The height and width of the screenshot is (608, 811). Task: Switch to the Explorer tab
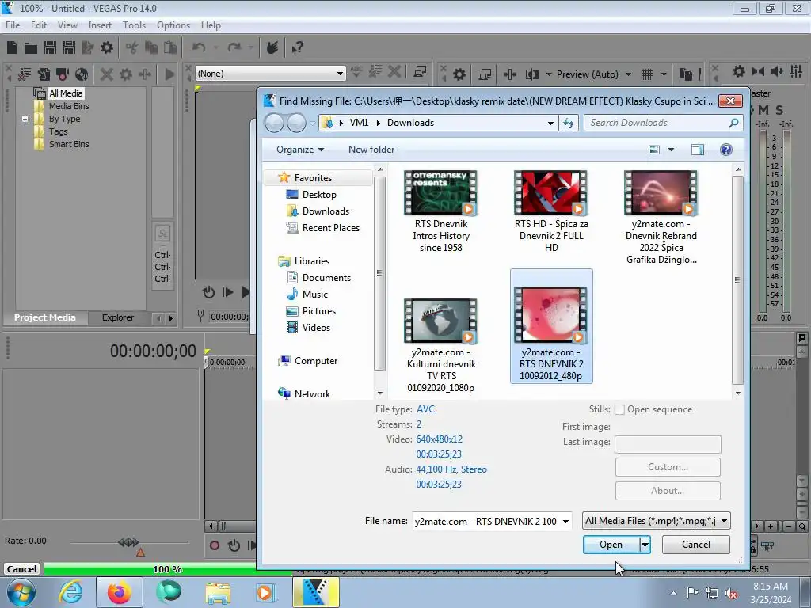coord(118,318)
